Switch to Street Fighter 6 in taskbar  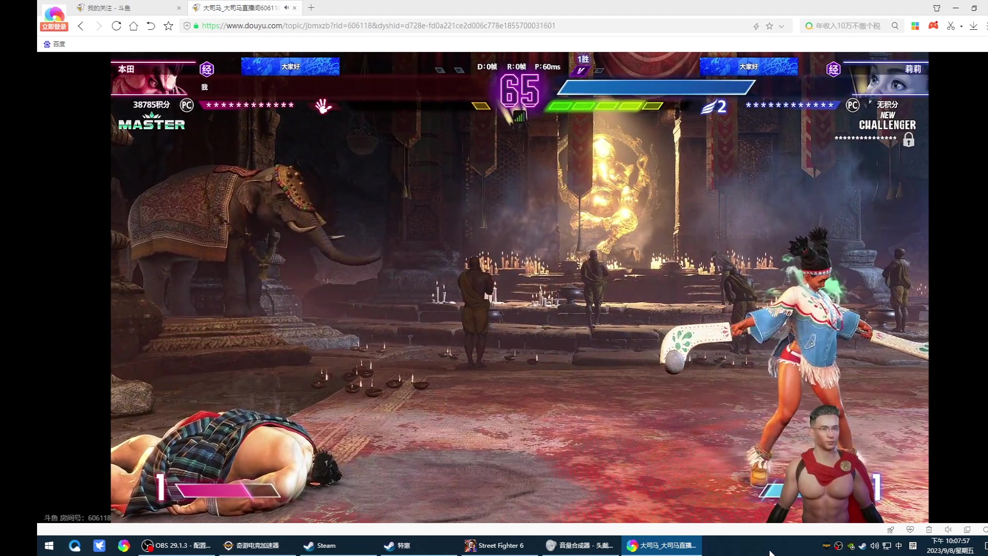pyautogui.click(x=500, y=546)
